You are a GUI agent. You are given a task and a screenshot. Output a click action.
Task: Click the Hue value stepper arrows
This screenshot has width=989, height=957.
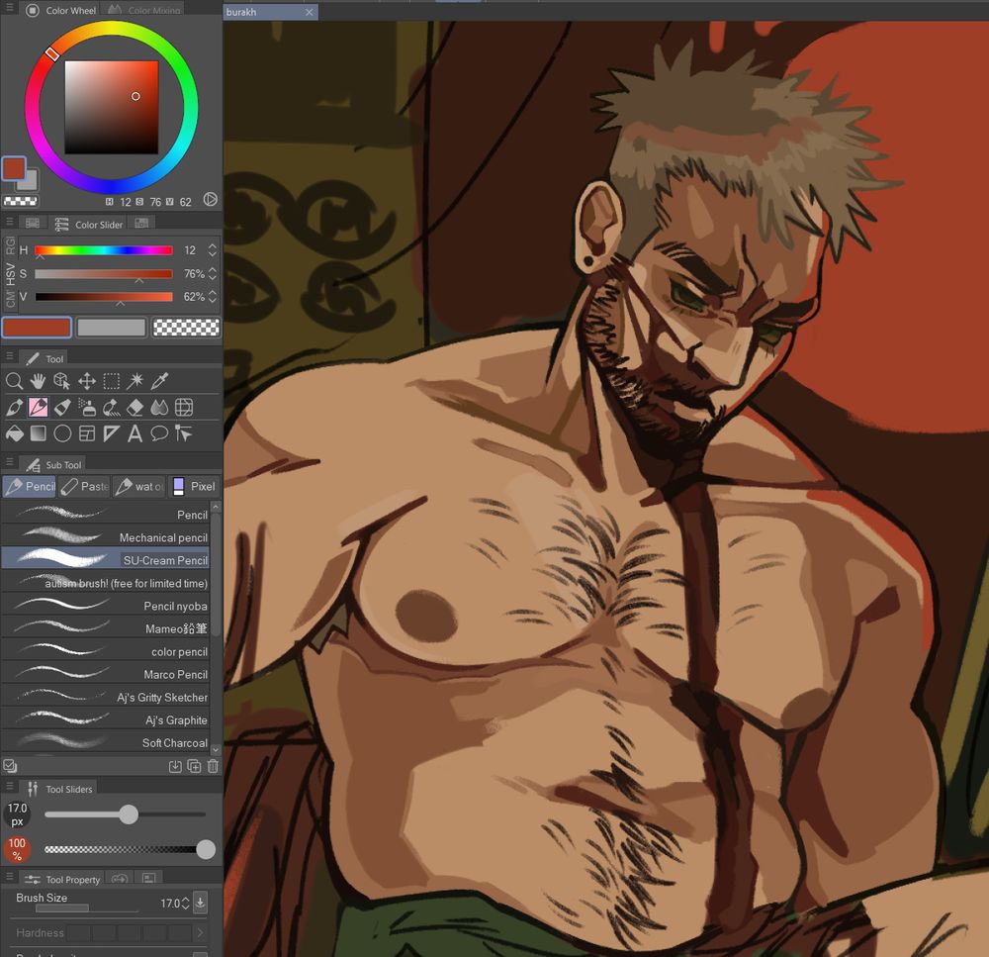click(x=213, y=250)
